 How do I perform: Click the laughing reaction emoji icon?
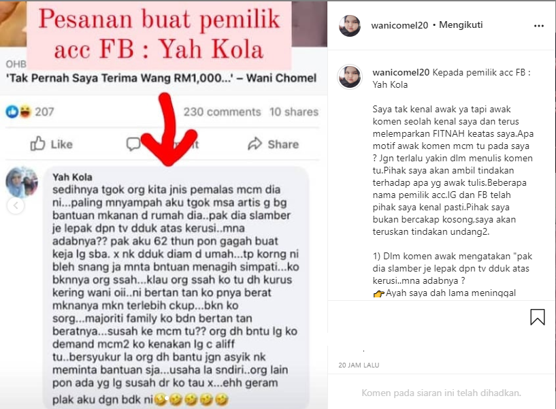[24, 112]
